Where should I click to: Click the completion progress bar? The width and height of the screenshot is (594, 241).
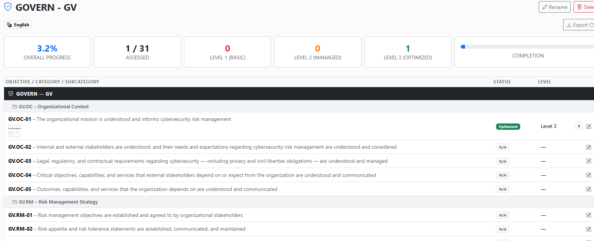coord(527,47)
